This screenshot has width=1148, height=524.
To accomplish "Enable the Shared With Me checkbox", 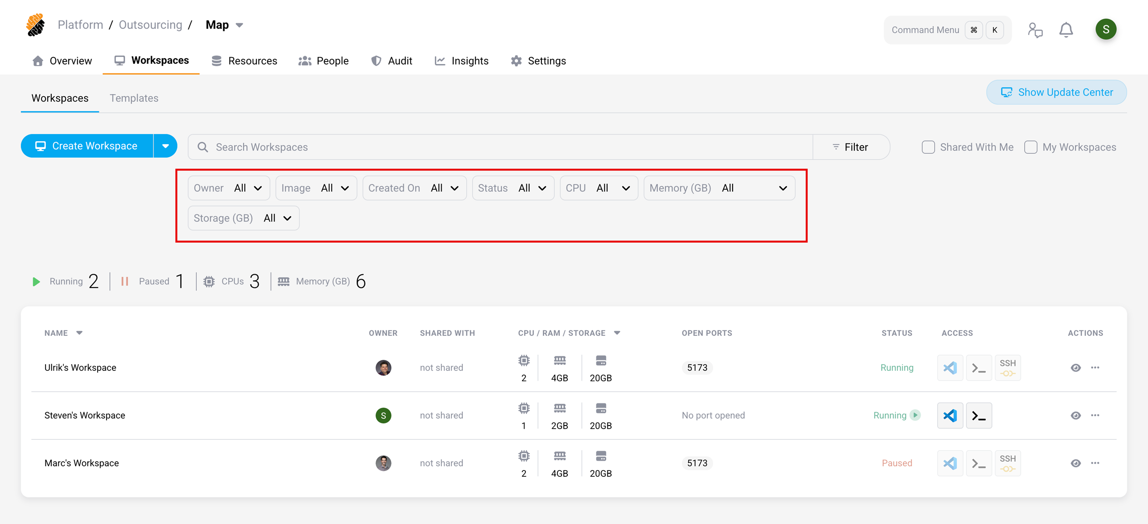I will pos(928,147).
